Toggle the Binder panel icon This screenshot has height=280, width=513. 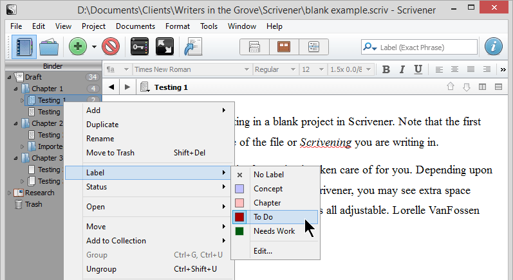pos(24,47)
